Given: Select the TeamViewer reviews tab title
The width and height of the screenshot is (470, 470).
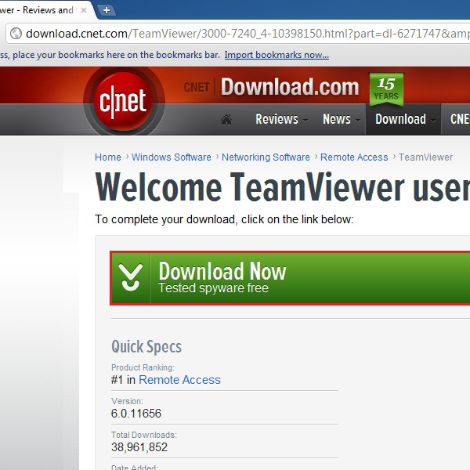Looking at the screenshot, I should [37, 10].
